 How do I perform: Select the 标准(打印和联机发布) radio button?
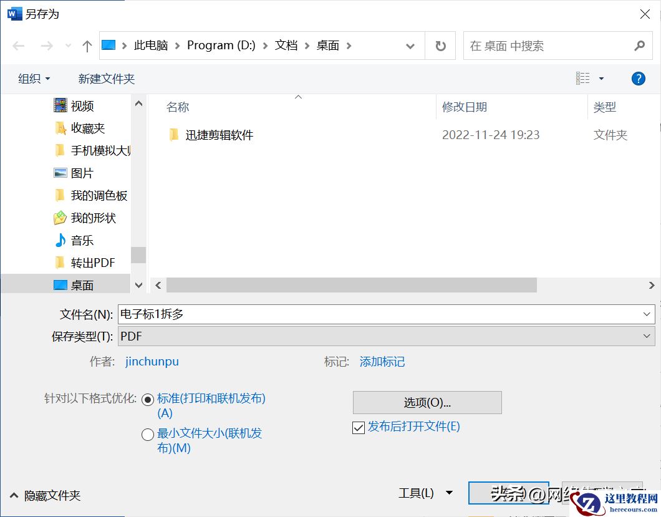point(148,398)
